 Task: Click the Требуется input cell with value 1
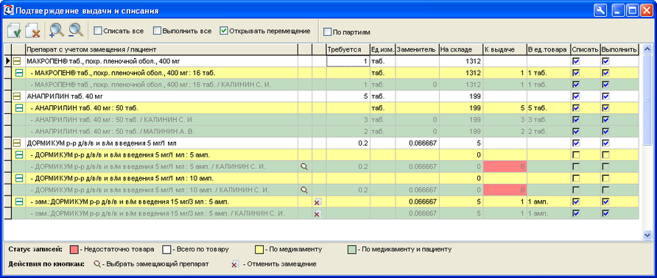pyautogui.click(x=348, y=61)
